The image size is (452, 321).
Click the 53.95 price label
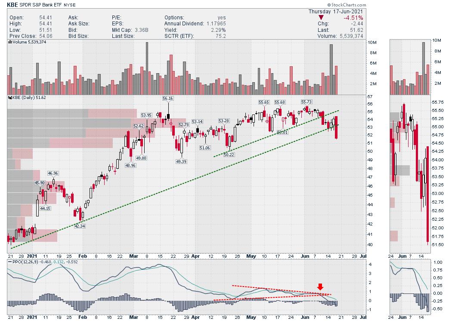pyautogui.click(x=146, y=115)
